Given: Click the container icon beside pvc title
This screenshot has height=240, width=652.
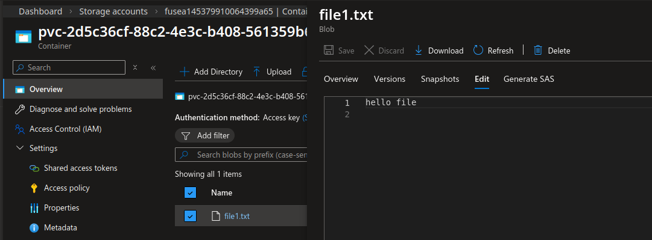Looking at the screenshot, I should click(24, 37).
